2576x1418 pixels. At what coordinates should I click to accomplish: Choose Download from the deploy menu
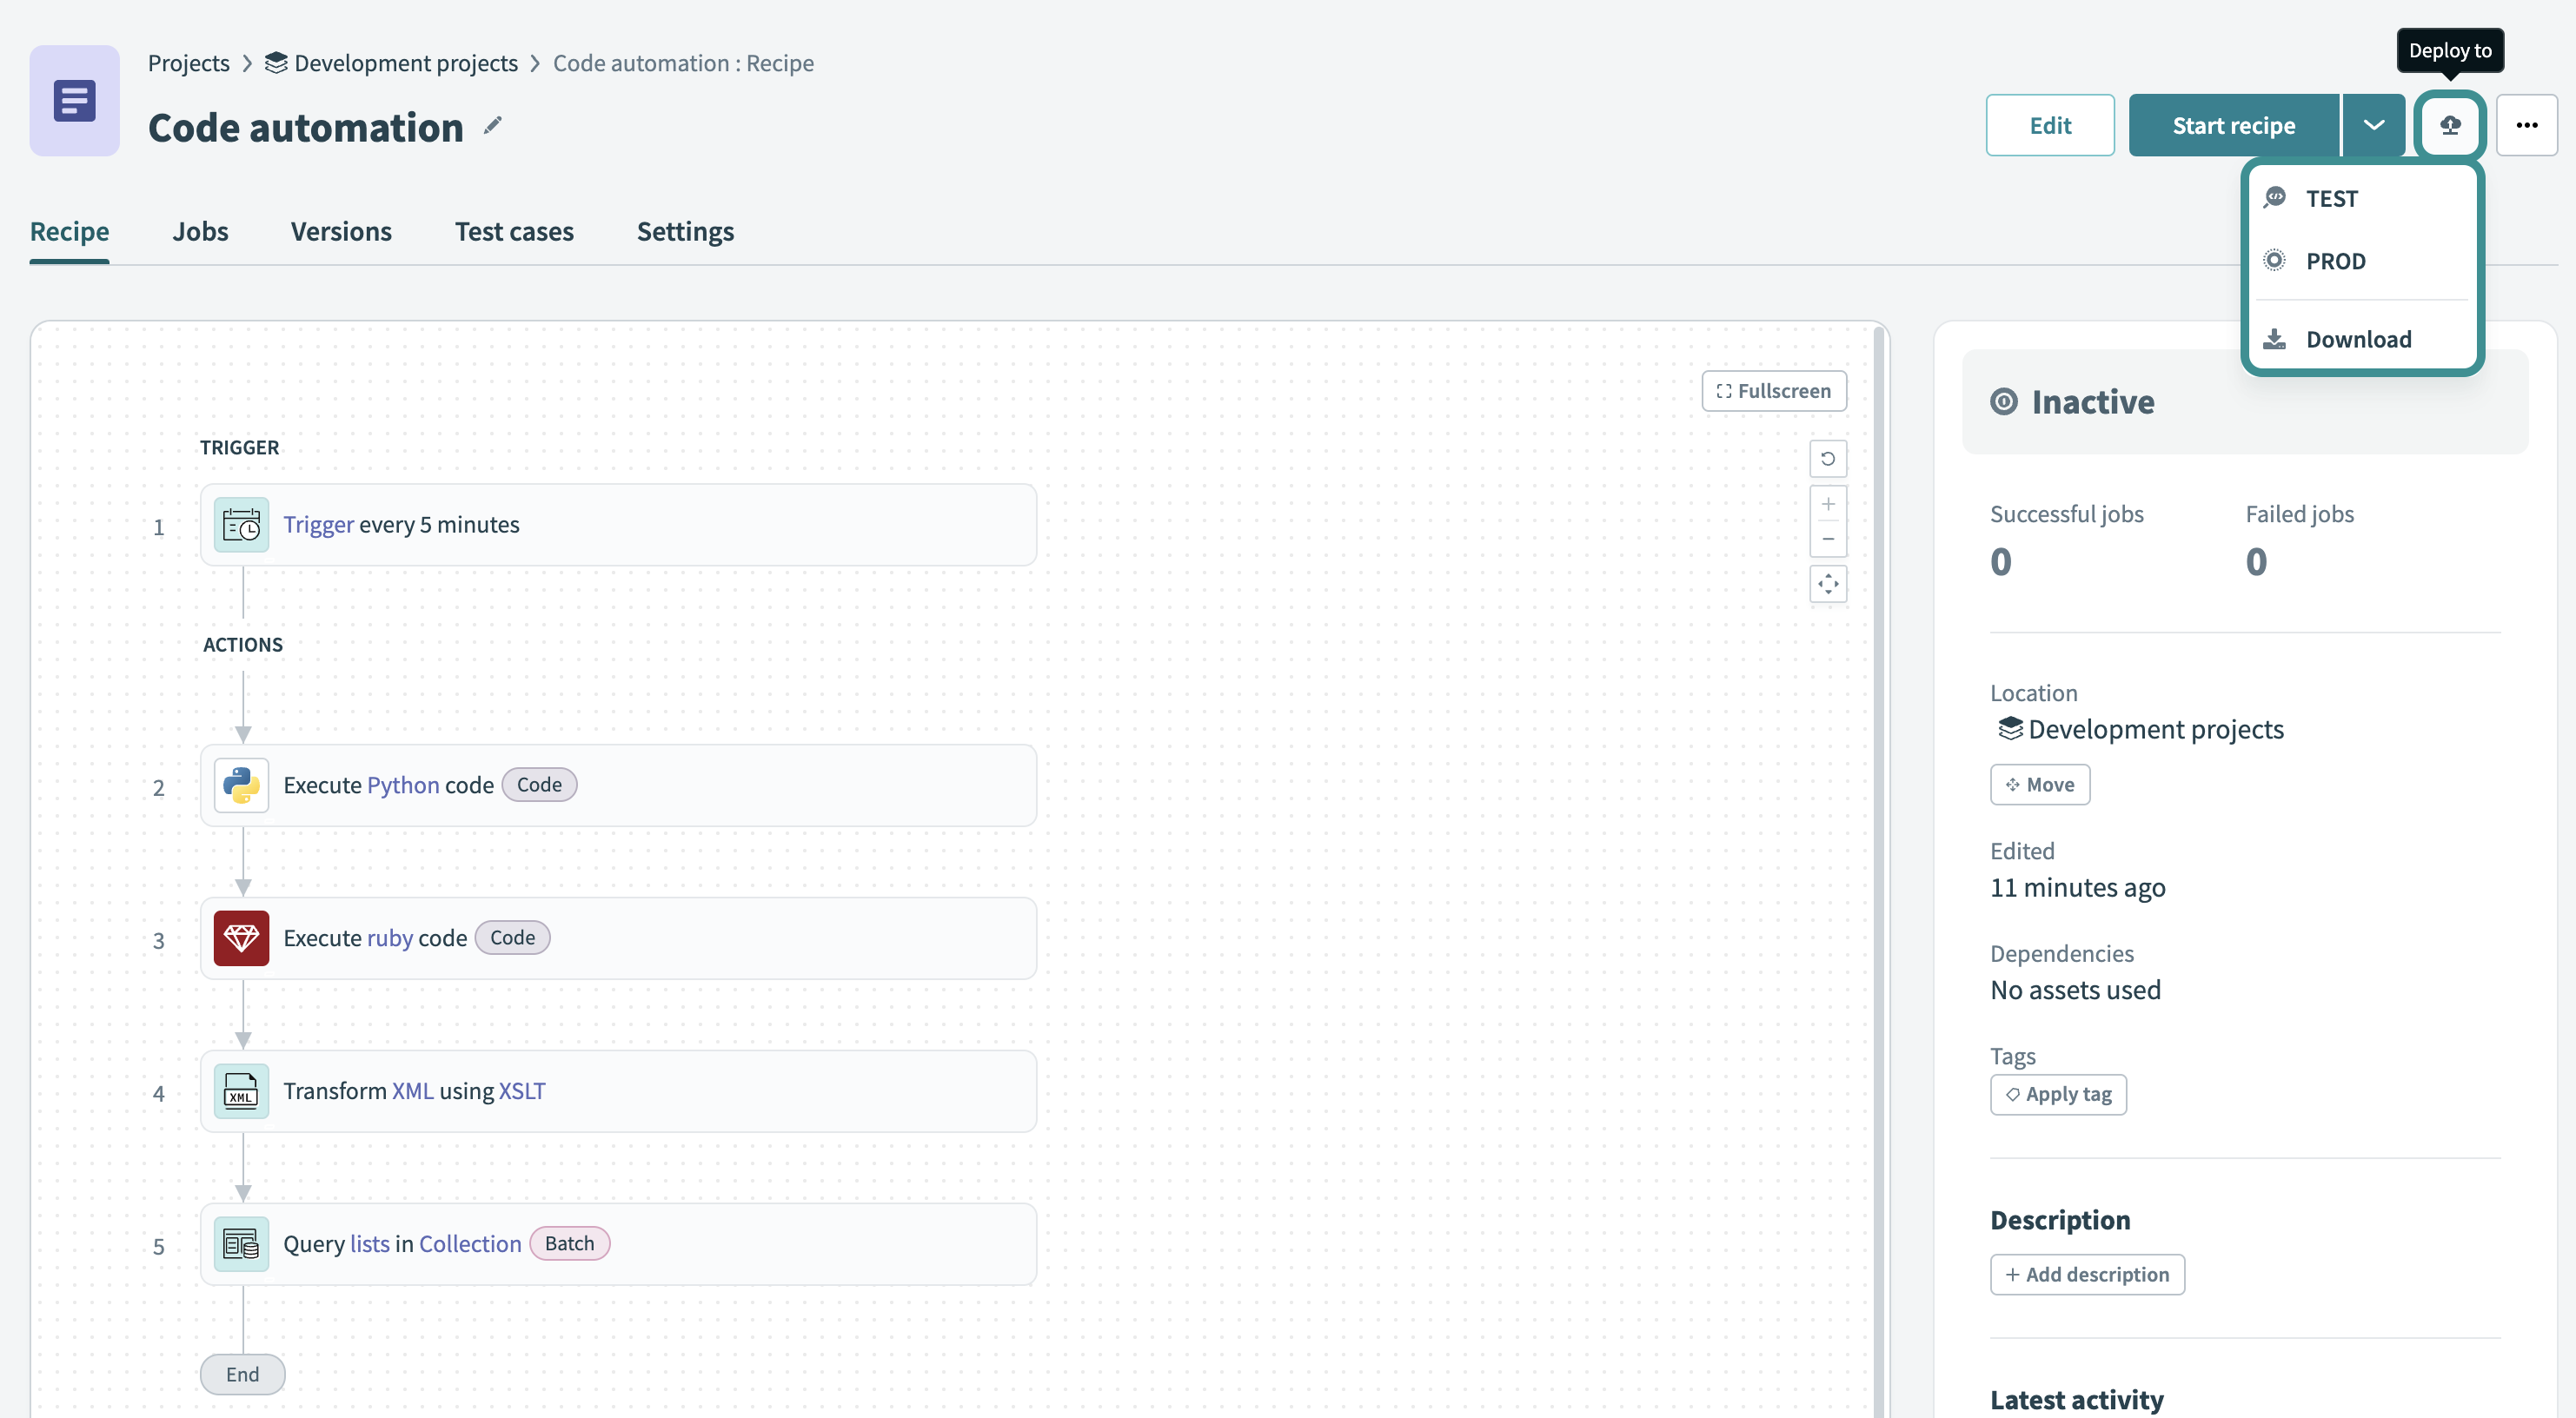2358,339
